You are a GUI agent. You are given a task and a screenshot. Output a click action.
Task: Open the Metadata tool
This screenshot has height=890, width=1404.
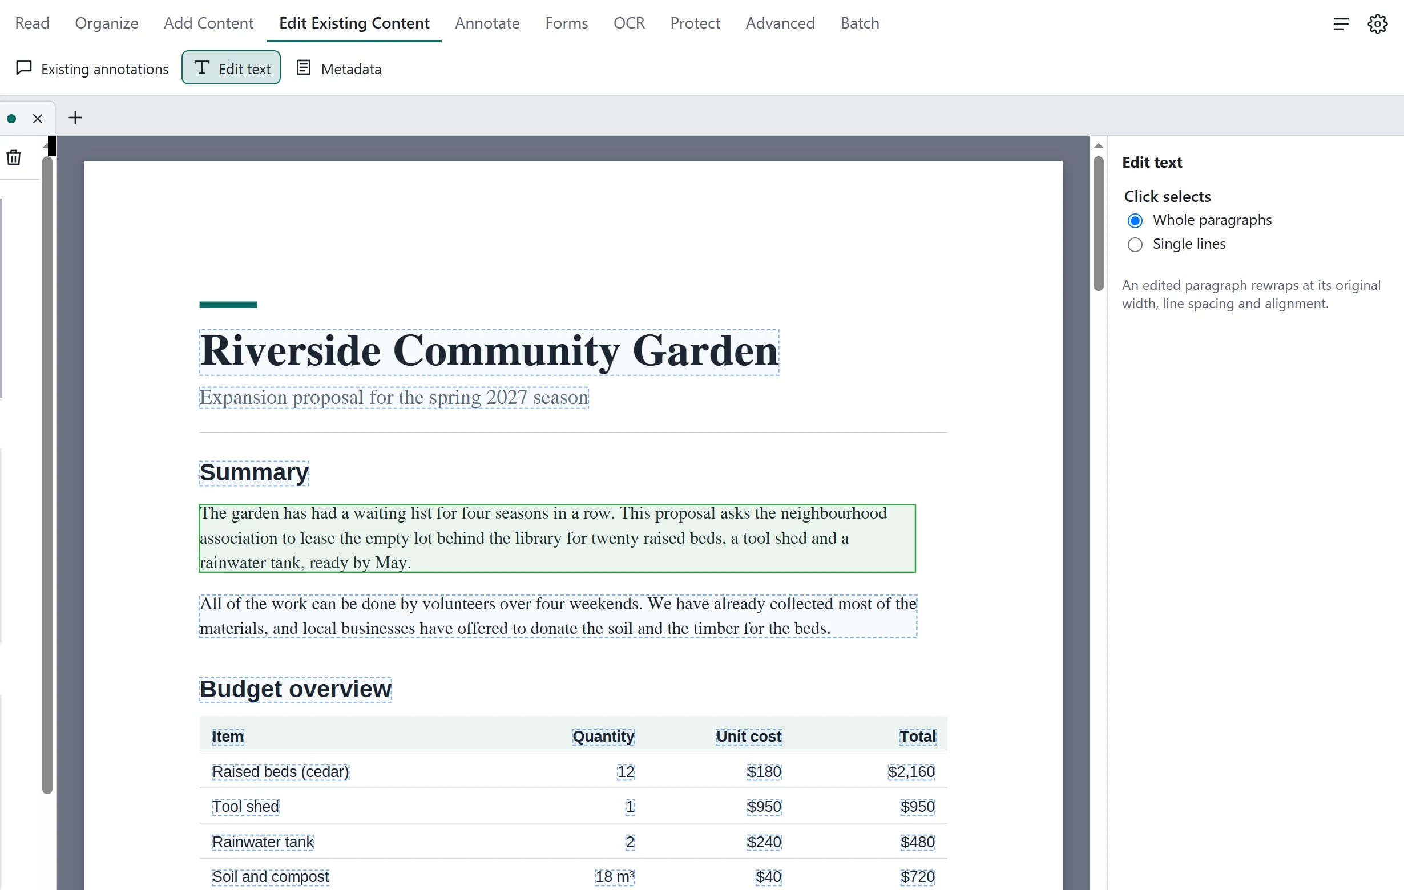[x=339, y=69]
